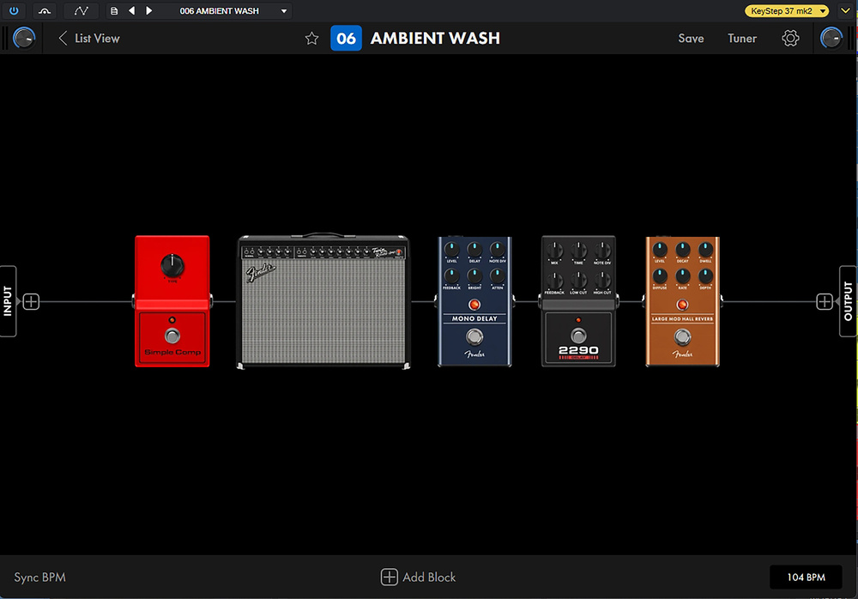Screen dimensions: 858x599
Task: Toggle the plugin power button
Action: pyautogui.click(x=14, y=11)
